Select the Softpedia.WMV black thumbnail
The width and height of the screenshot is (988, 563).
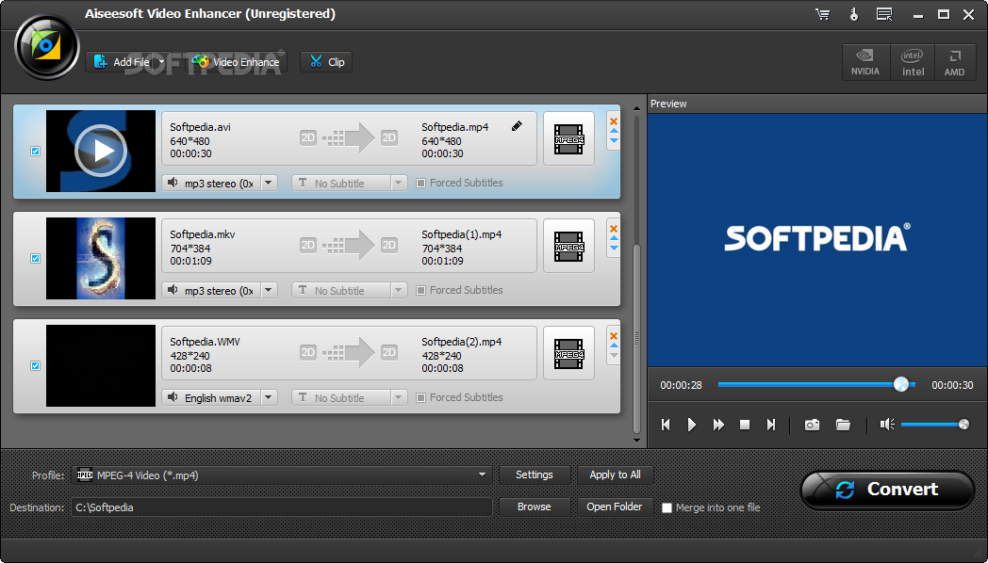point(101,365)
